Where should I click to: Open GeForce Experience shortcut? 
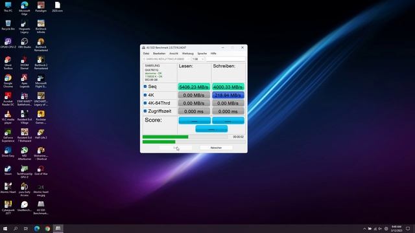pos(8,135)
